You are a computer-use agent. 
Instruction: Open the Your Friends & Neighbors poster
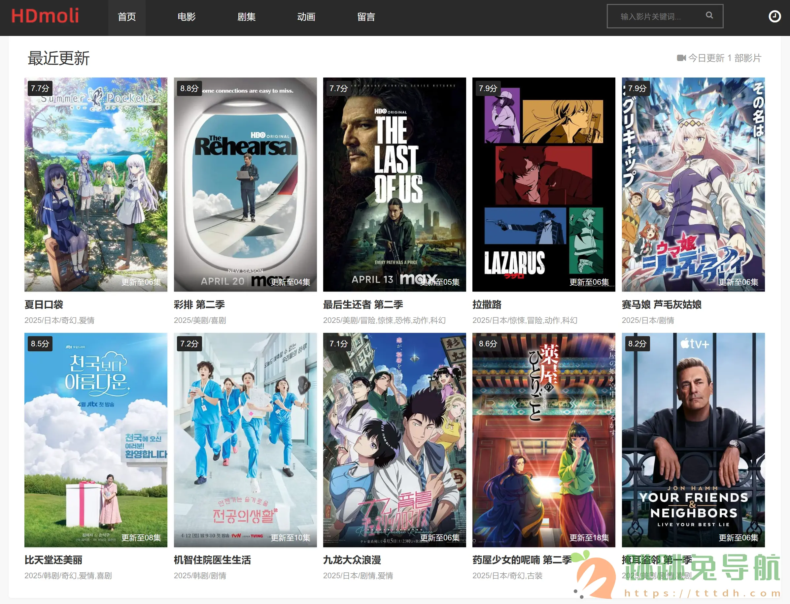pyautogui.click(x=693, y=440)
